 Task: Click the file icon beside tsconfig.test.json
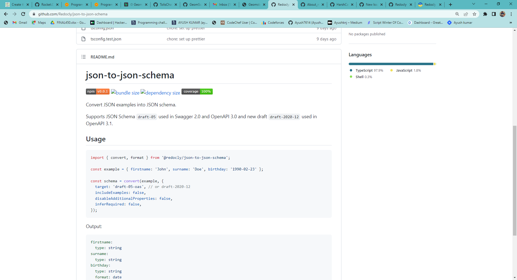click(x=83, y=39)
